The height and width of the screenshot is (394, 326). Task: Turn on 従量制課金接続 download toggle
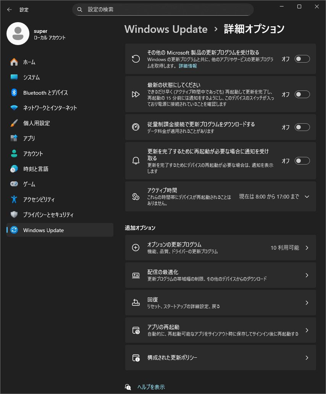(302, 127)
